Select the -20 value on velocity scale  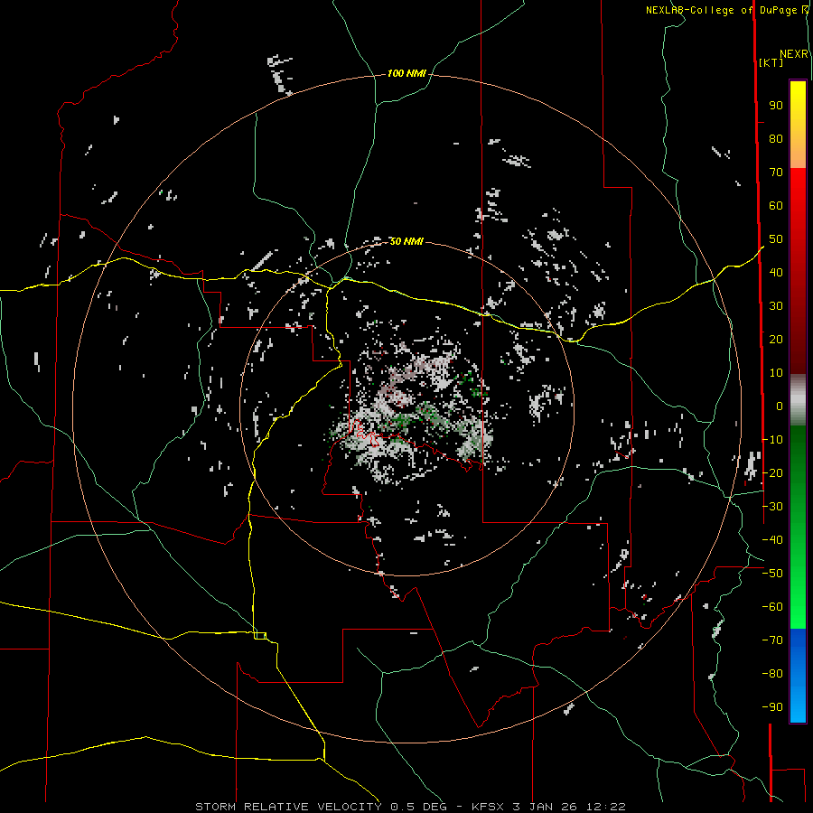[x=772, y=473]
